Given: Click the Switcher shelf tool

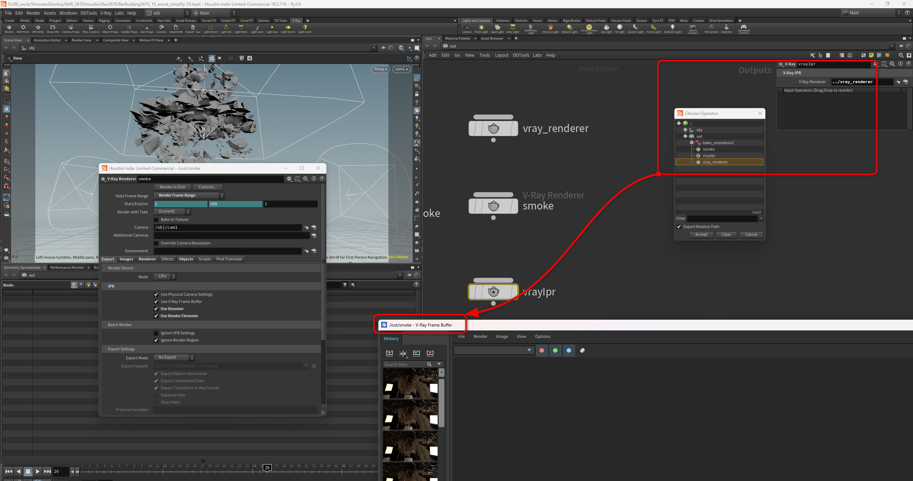Looking at the screenshot, I should point(726,29).
